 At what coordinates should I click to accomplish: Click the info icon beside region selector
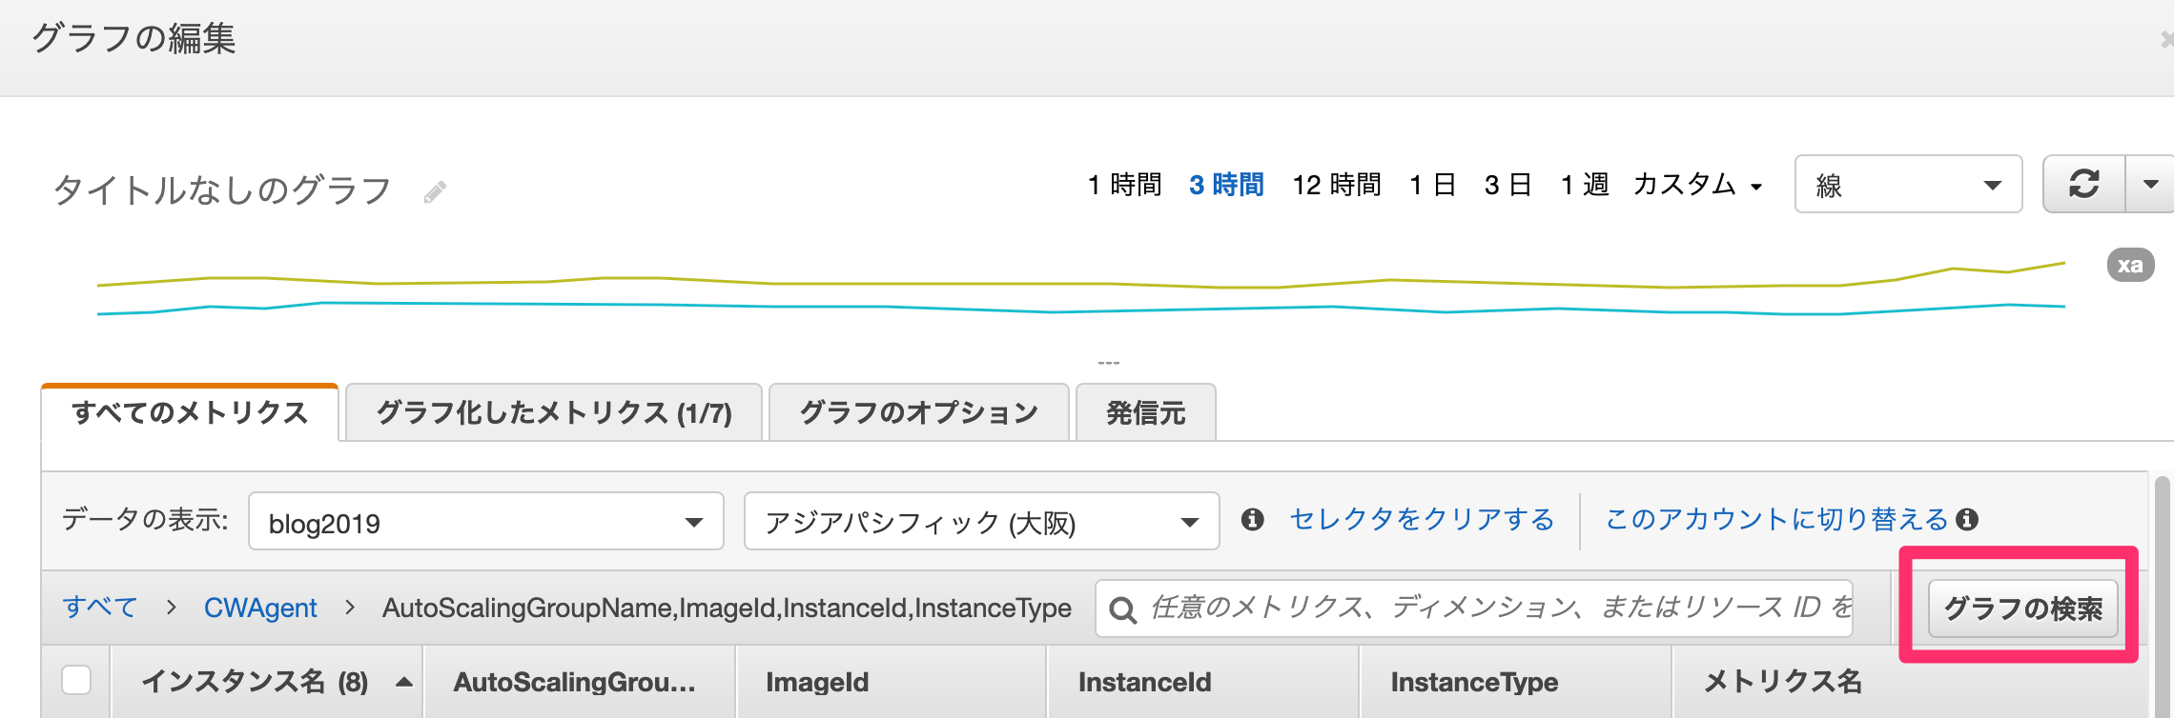point(1253,519)
